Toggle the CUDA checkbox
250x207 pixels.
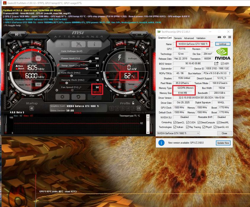pos(188,122)
